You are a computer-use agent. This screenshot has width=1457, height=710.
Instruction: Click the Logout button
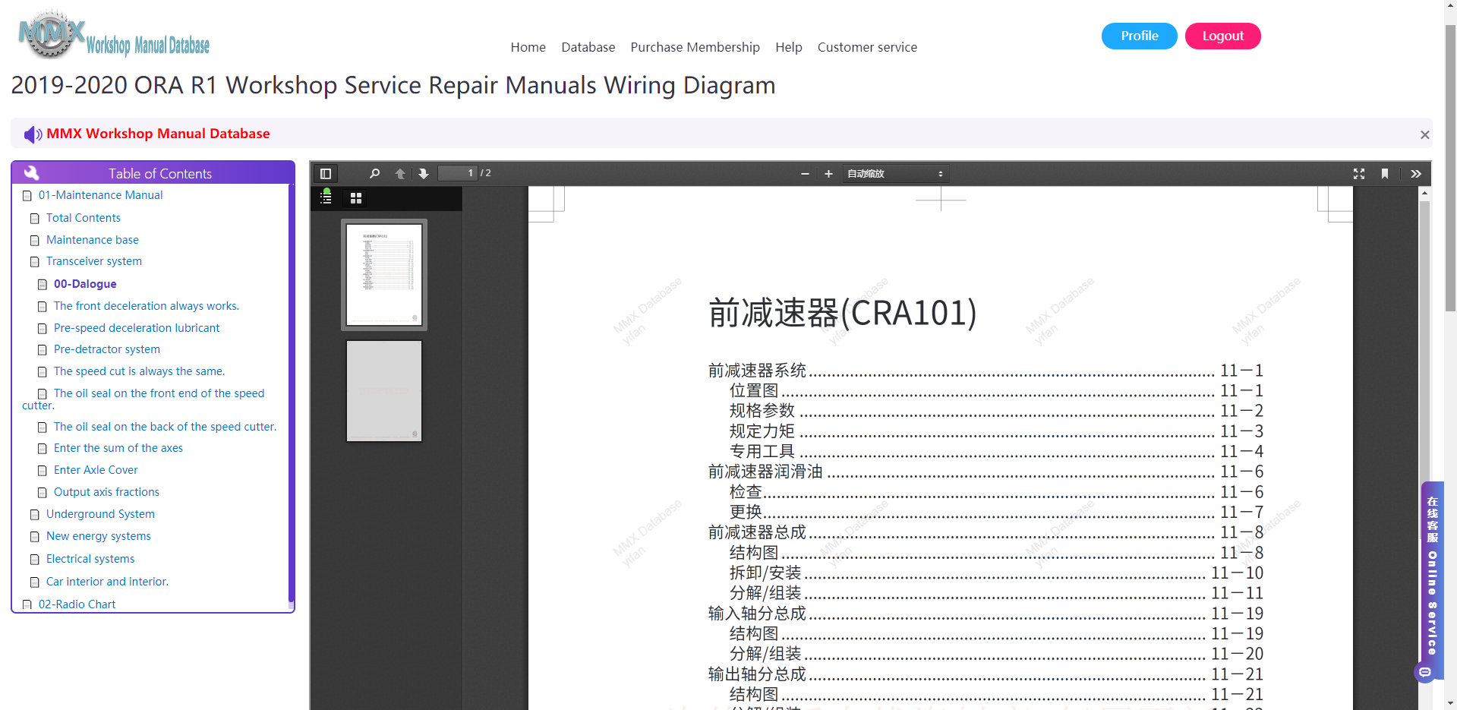pos(1222,36)
